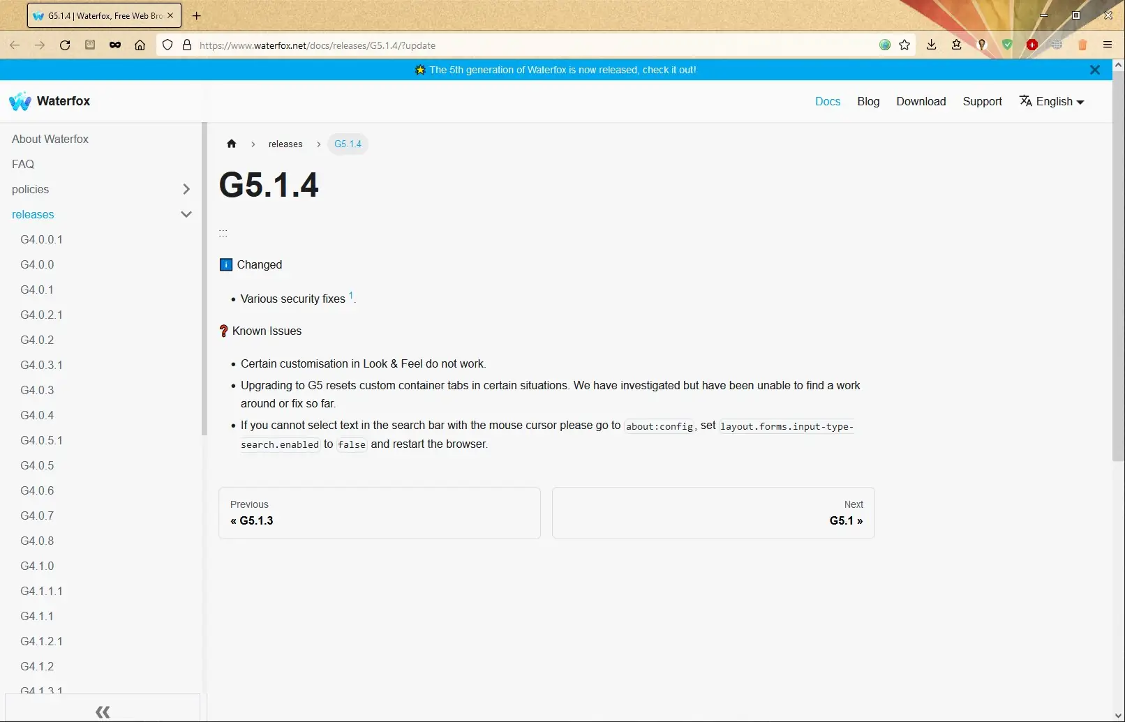Open the Support navigation item
1125x722 pixels.
click(x=983, y=101)
